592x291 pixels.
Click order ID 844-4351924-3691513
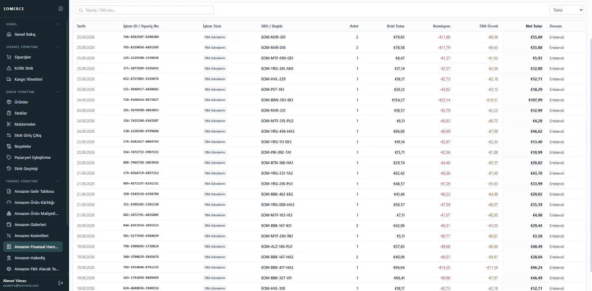coord(141,225)
